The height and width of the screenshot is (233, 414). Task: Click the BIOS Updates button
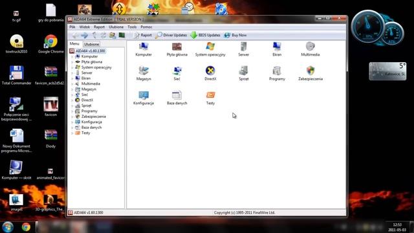click(x=206, y=35)
